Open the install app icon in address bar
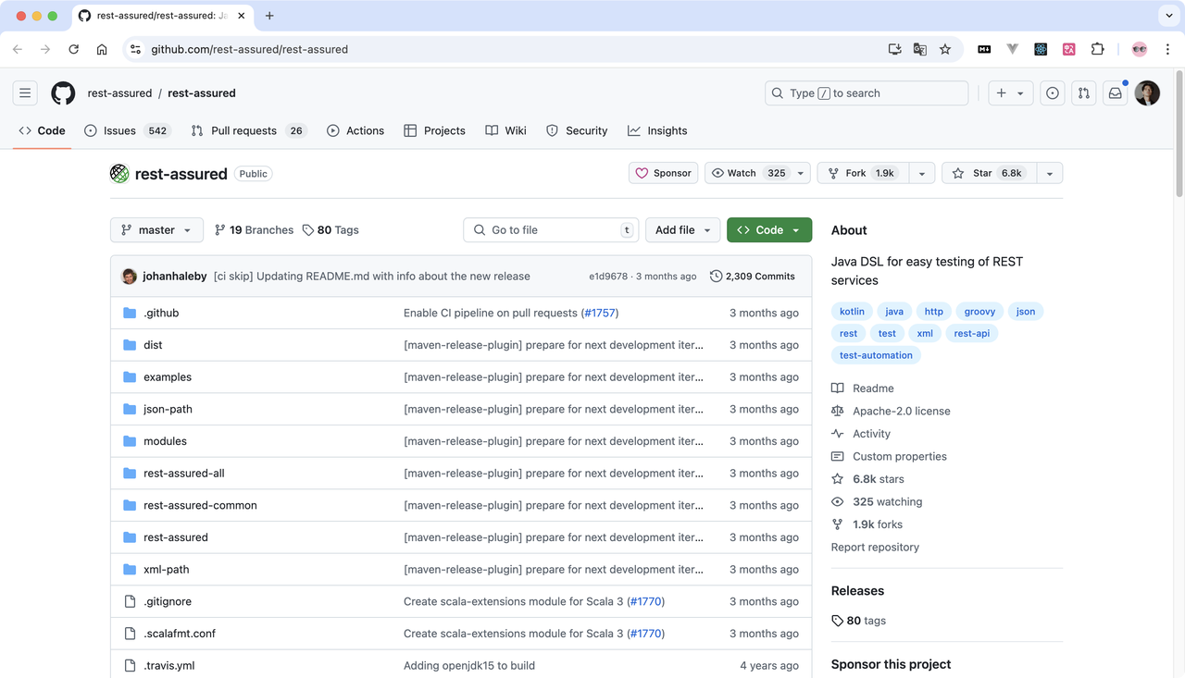Screen dimensions: 1185x678 894,49
